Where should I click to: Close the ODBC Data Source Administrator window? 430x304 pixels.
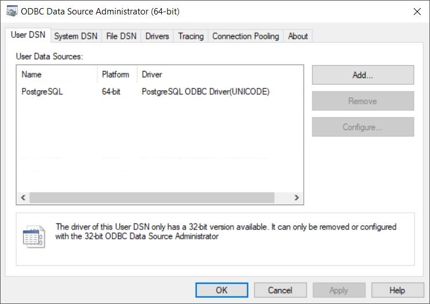(x=416, y=11)
